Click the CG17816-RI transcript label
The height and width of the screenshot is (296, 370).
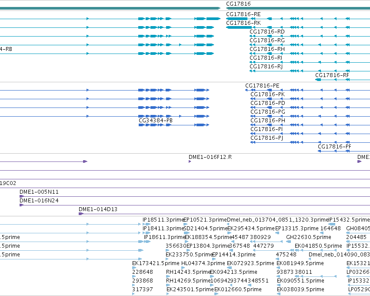[266, 58]
